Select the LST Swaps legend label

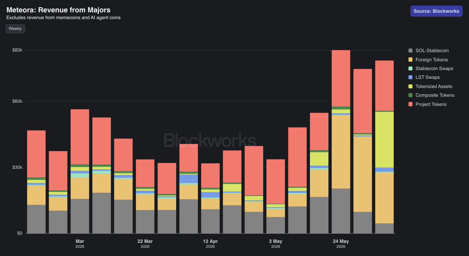pyautogui.click(x=428, y=77)
